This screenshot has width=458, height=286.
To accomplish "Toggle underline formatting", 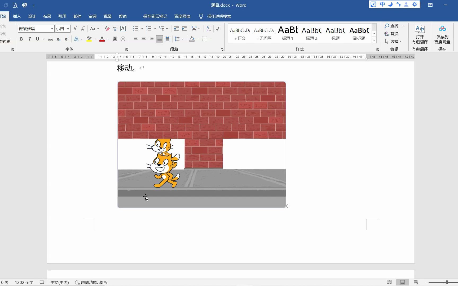I will (37, 39).
